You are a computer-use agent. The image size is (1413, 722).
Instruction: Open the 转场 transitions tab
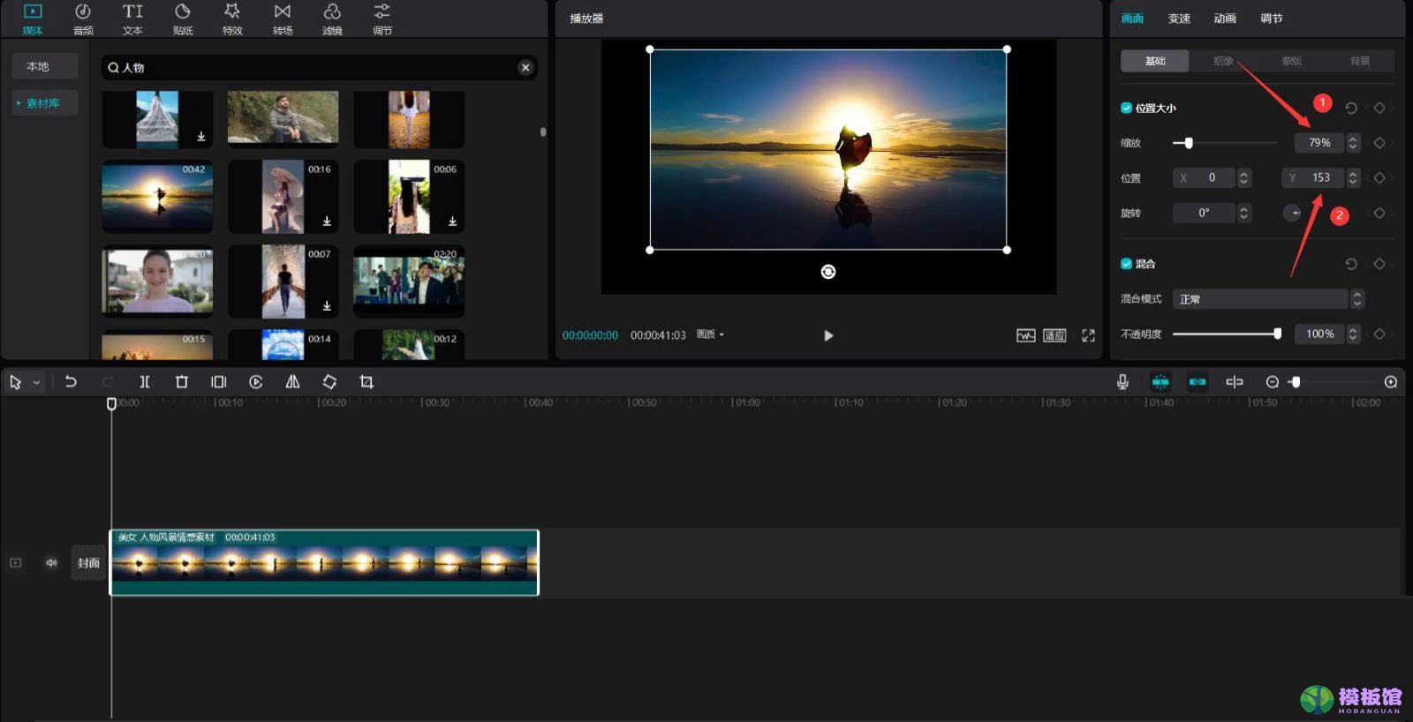tap(283, 19)
